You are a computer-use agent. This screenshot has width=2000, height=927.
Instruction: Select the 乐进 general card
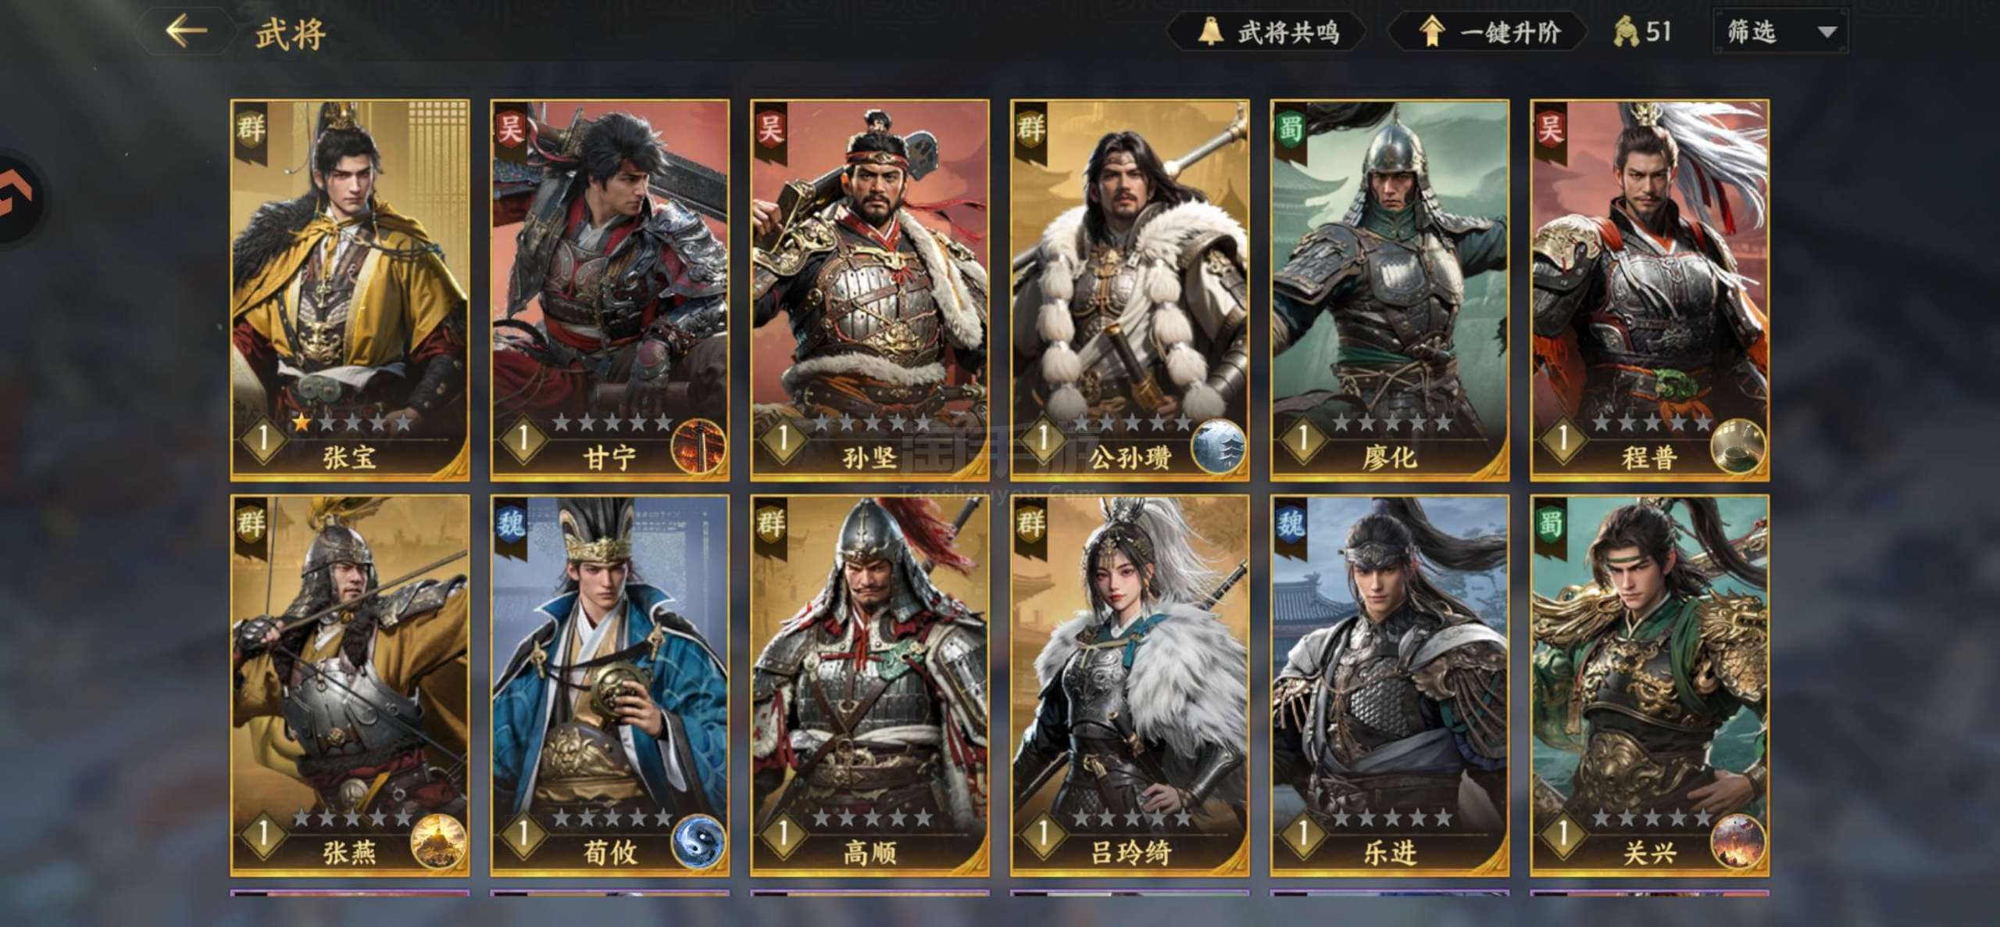click(x=1390, y=685)
